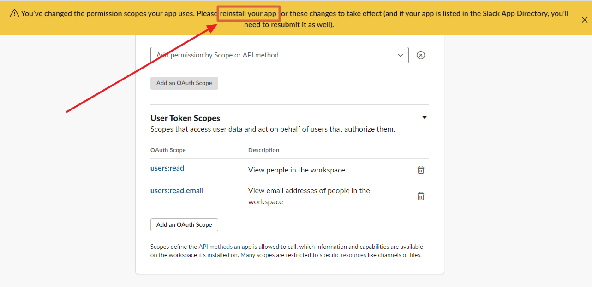Open the users:read.email scope link
This screenshot has height=287, width=592.
coord(177,191)
